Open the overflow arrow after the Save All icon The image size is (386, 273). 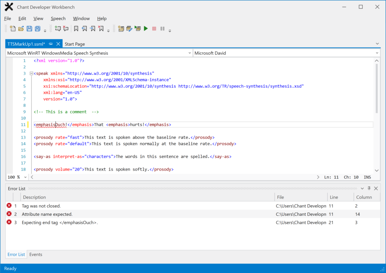pos(45,31)
